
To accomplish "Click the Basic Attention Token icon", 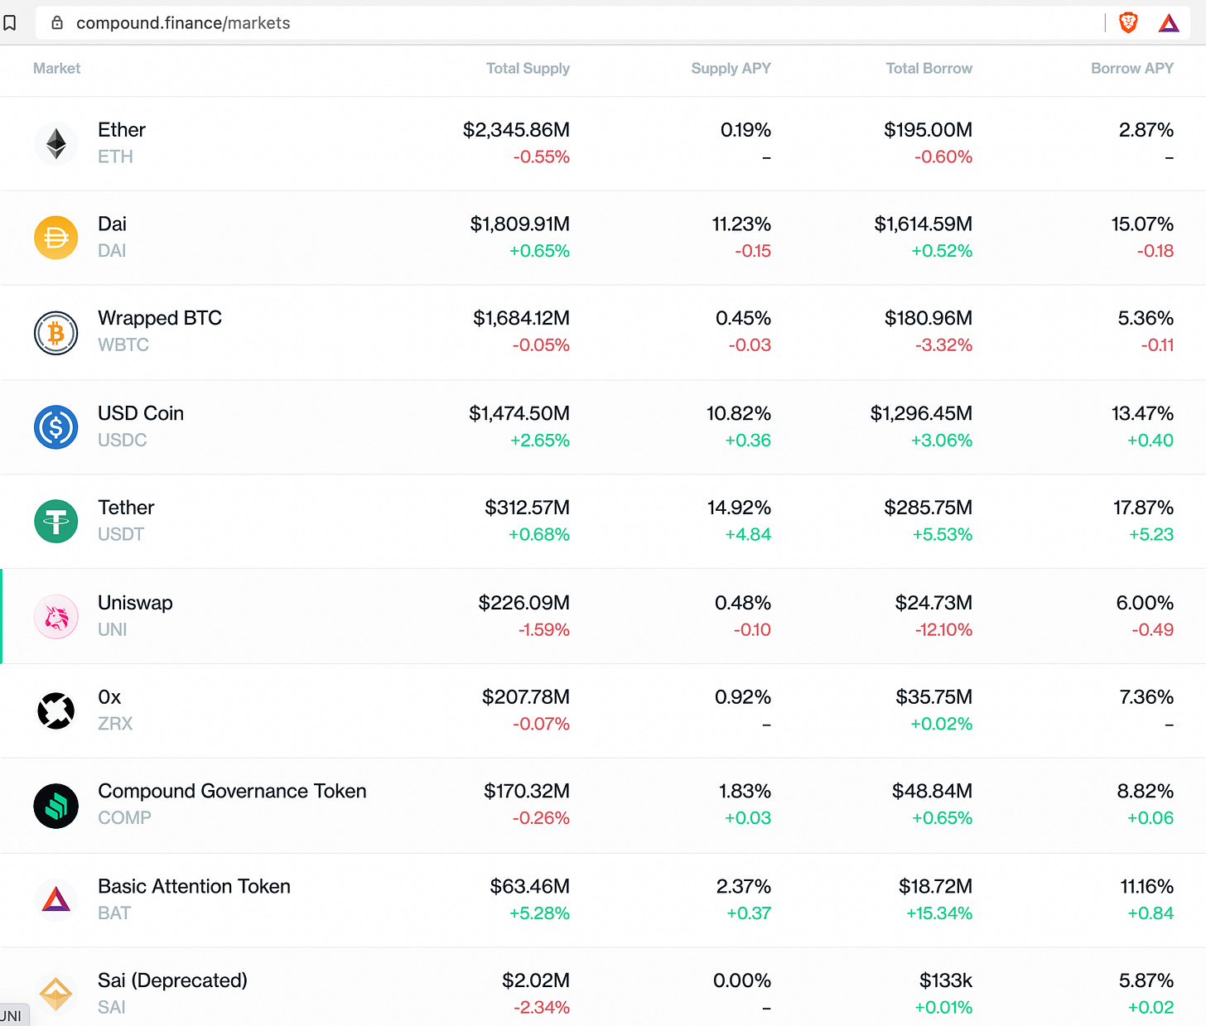I will (x=55, y=900).
